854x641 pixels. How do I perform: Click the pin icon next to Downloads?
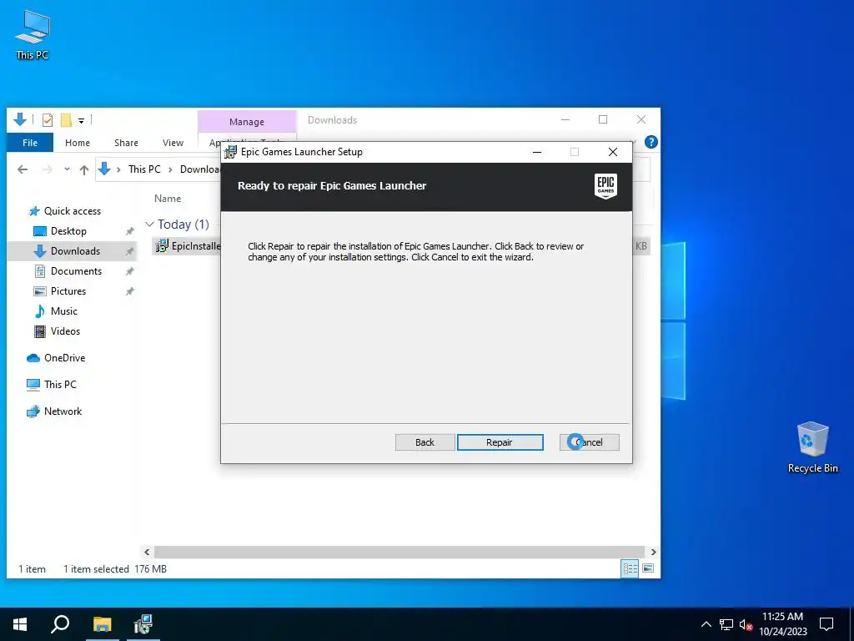tap(129, 251)
